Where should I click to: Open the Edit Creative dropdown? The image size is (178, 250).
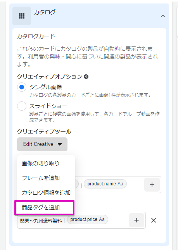click(x=42, y=144)
